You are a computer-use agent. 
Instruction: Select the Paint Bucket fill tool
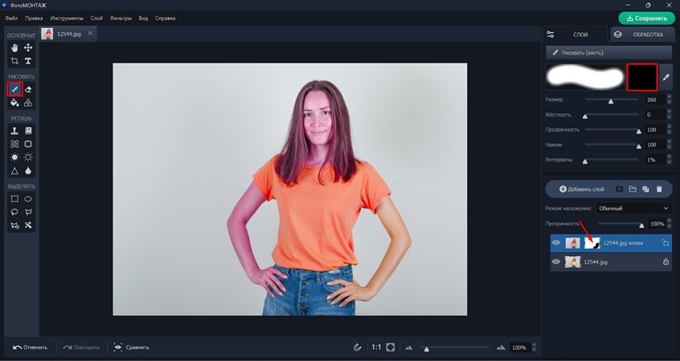pyautogui.click(x=14, y=103)
